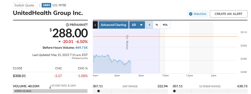This screenshot has height=94, width=251.
Task: Click the red down-triangle price change icon
Action: 60,42
